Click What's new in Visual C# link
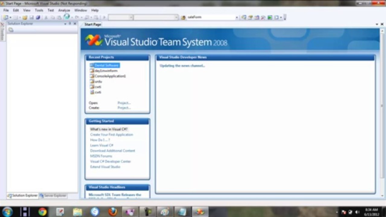 (109, 129)
